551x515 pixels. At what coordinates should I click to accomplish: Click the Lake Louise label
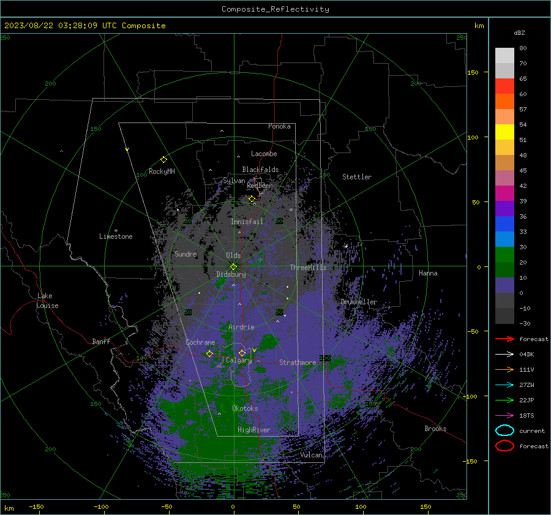(47, 301)
